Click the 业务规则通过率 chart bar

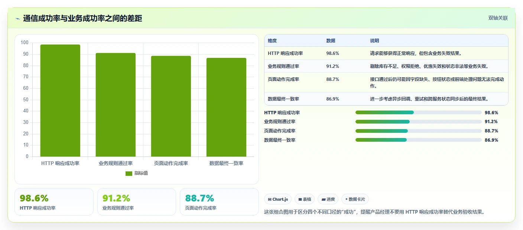click(116, 105)
